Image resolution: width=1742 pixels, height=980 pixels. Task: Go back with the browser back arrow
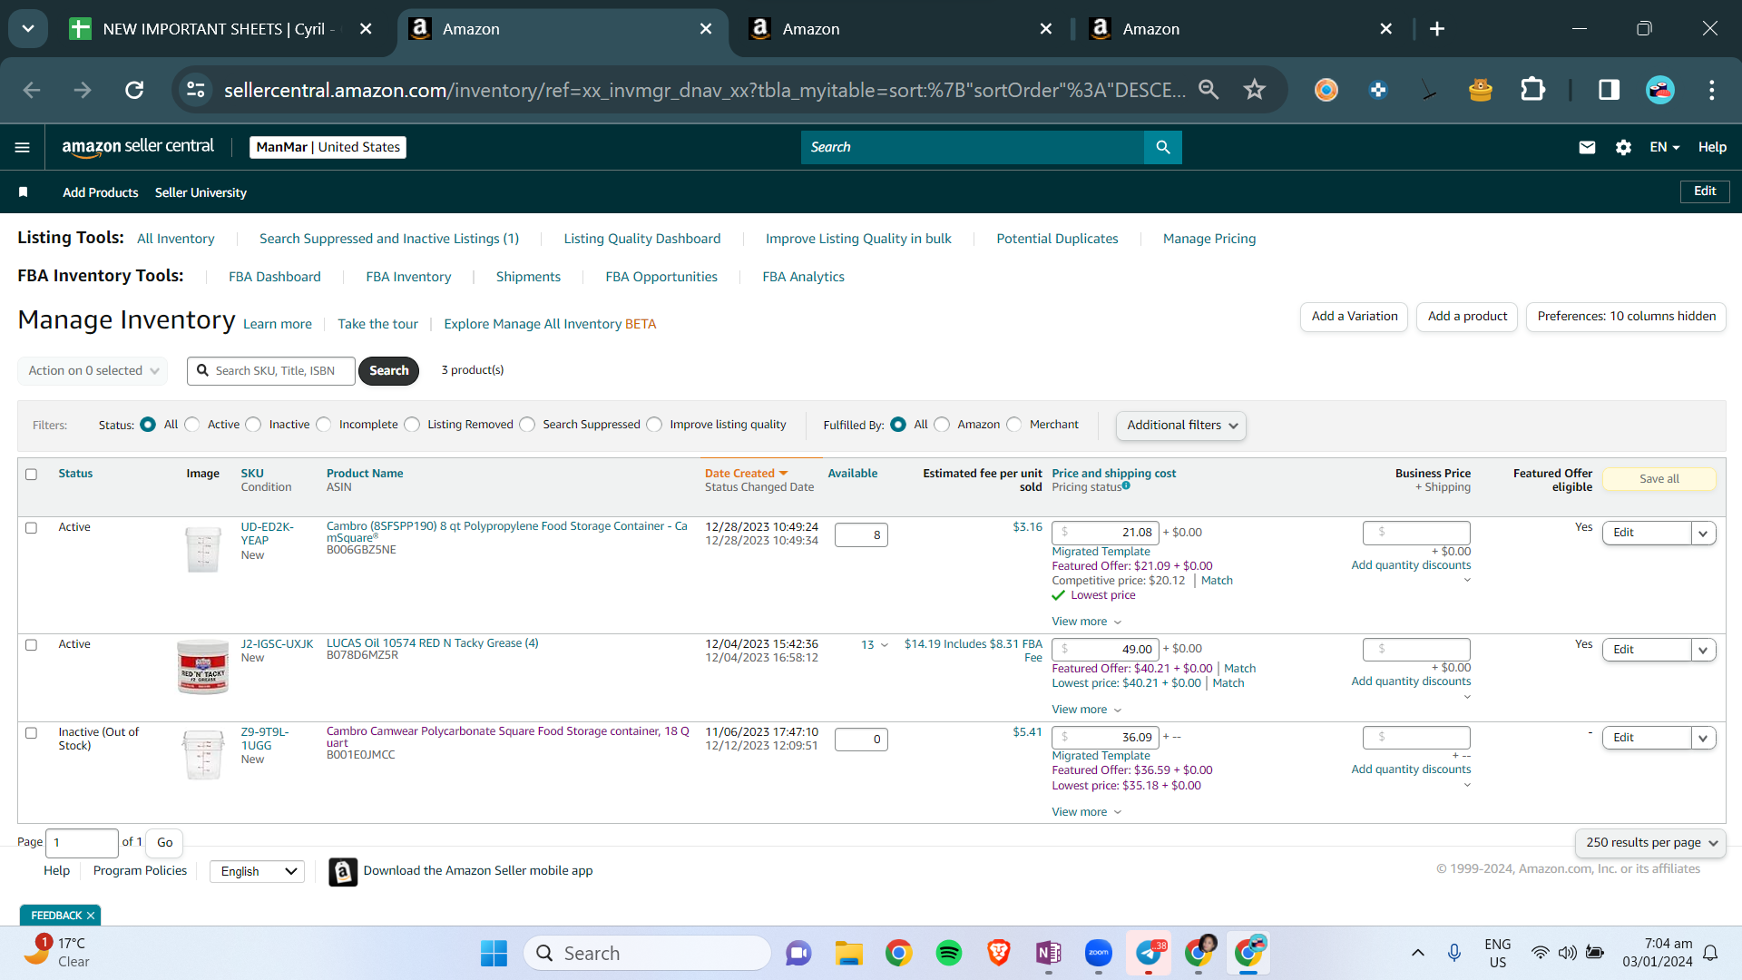32,90
